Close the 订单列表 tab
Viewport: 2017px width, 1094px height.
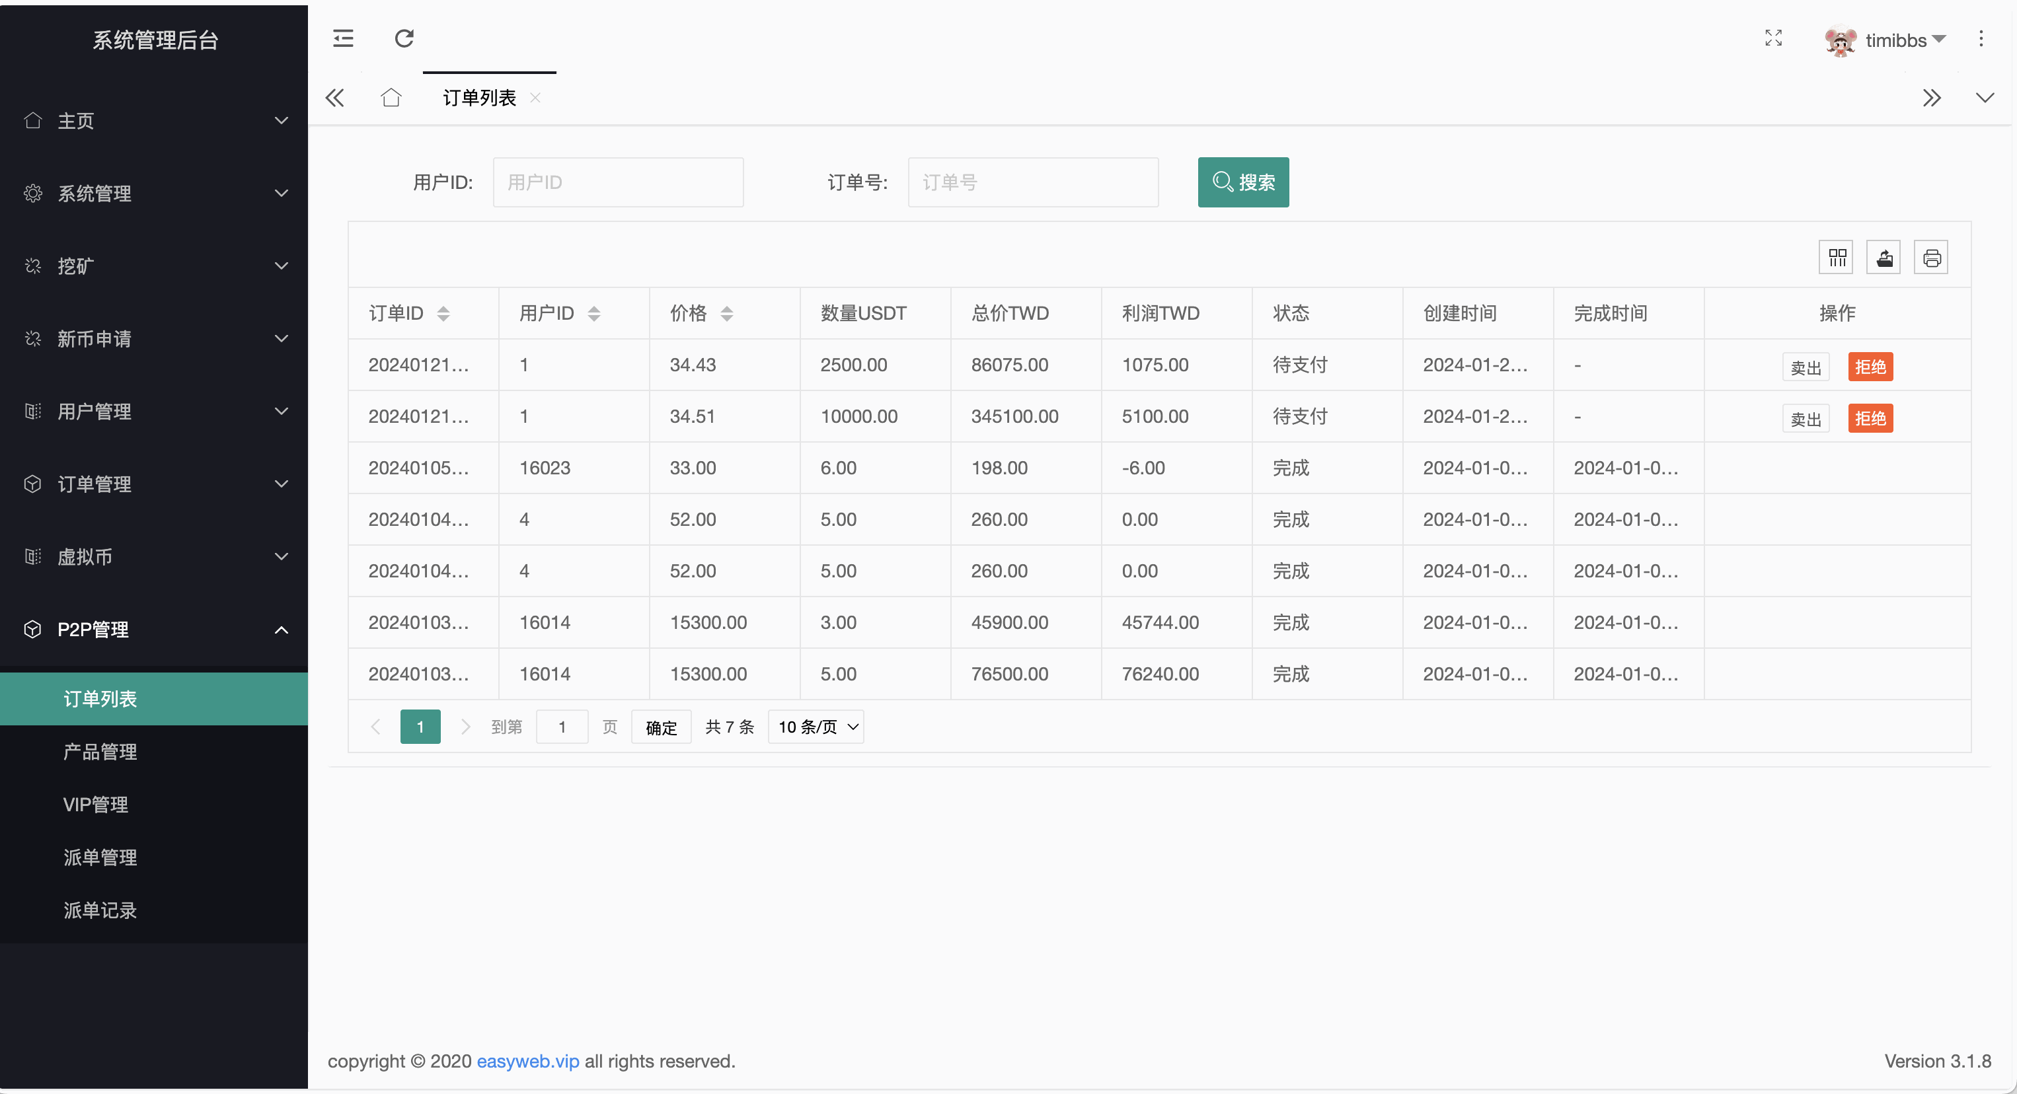pyautogui.click(x=535, y=97)
